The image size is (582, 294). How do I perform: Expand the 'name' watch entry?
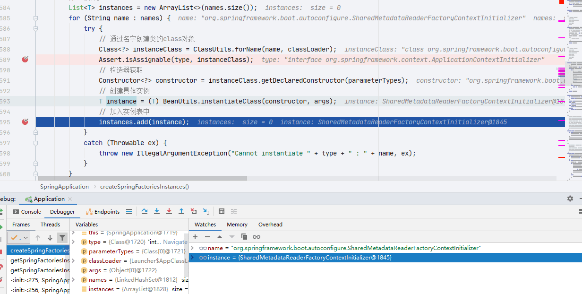[193, 248]
